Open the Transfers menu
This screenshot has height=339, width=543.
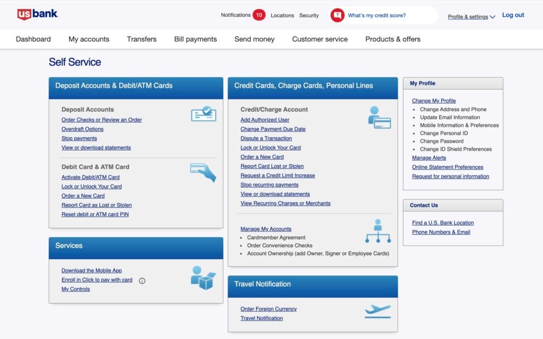tap(142, 39)
